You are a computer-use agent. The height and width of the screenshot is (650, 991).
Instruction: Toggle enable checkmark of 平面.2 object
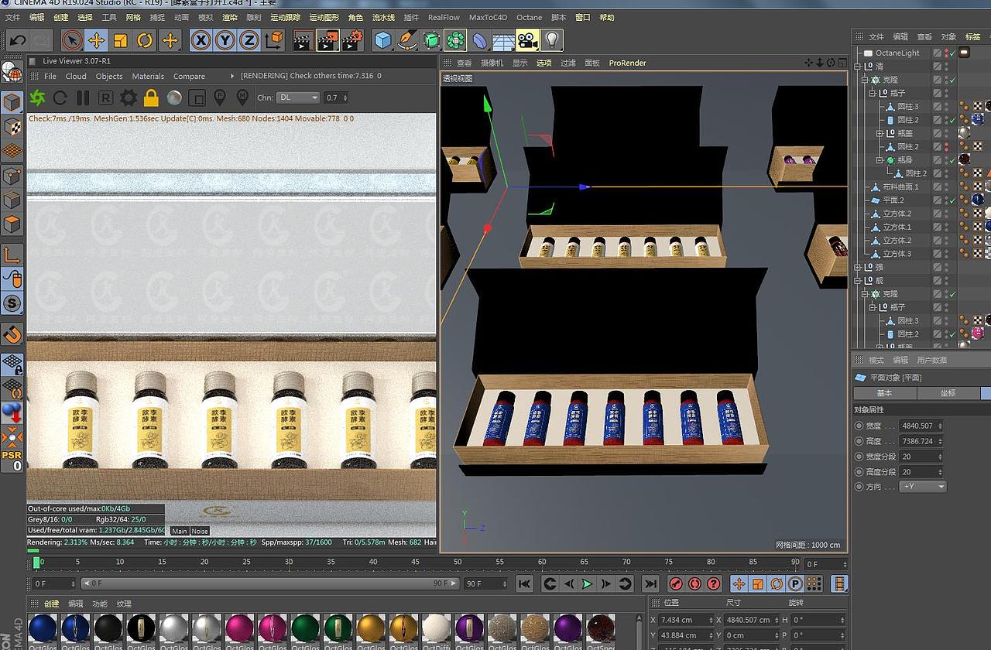tap(953, 200)
